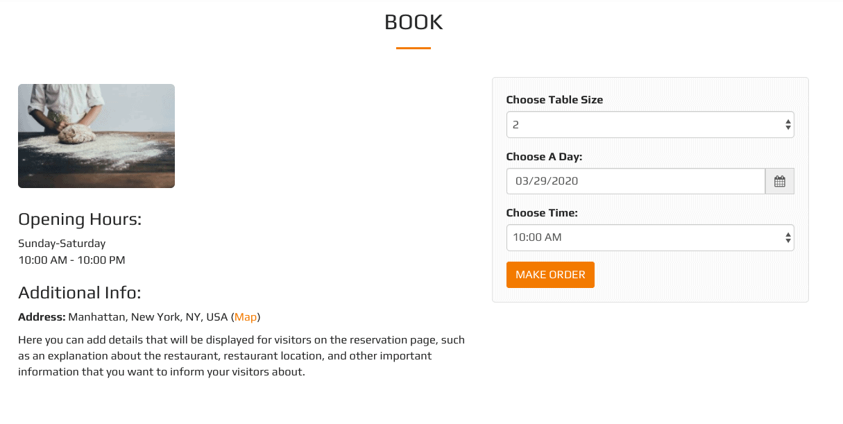Open the Choose Table Size dropdown
This screenshot has width=843, height=424.
pos(650,125)
